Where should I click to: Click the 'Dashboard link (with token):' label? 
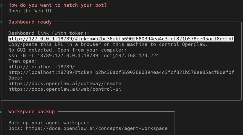[x=49, y=33]
